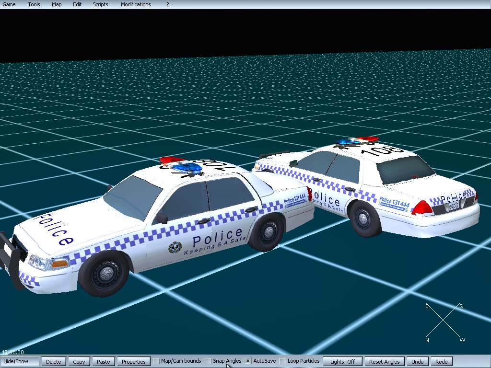Click the Paste button
Screen dimensions: 491x368
(x=104, y=361)
